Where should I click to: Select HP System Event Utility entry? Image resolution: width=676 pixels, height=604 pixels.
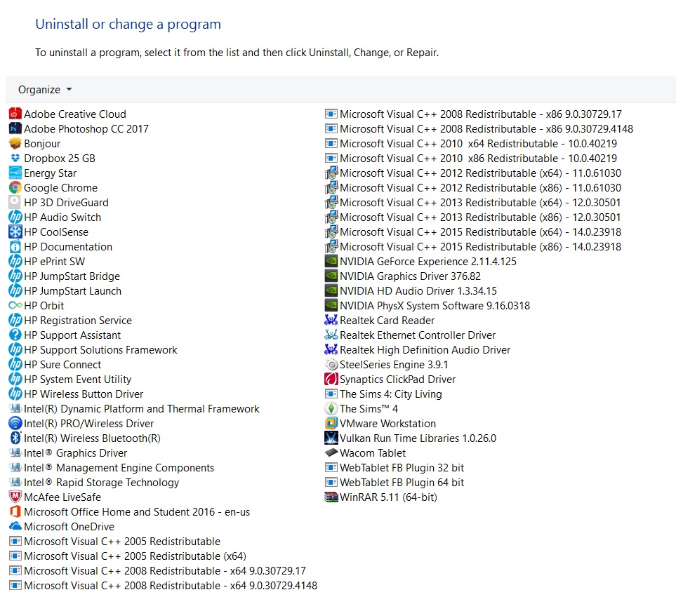pyautogui.click(x=69, y=379)
